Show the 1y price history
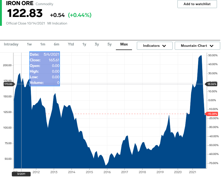This screenshot has height=185, width=221. tap(84, 44)
